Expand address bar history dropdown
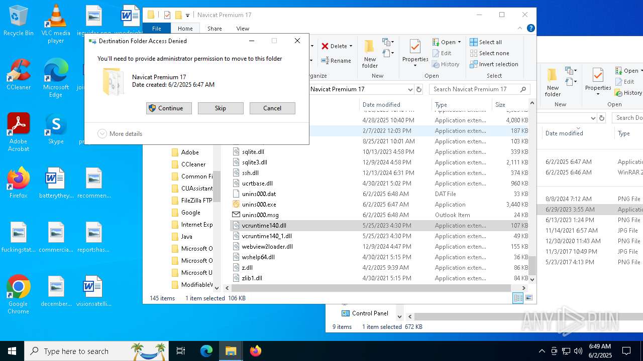Screen dimensions: 643x361 tap(410, 89)
